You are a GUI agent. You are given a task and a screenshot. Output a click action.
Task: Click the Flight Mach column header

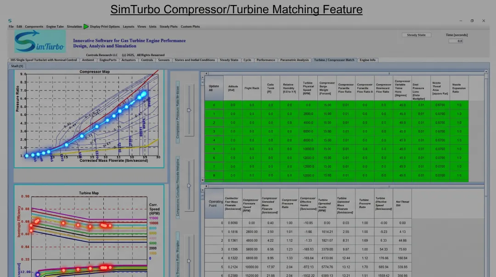252,88
